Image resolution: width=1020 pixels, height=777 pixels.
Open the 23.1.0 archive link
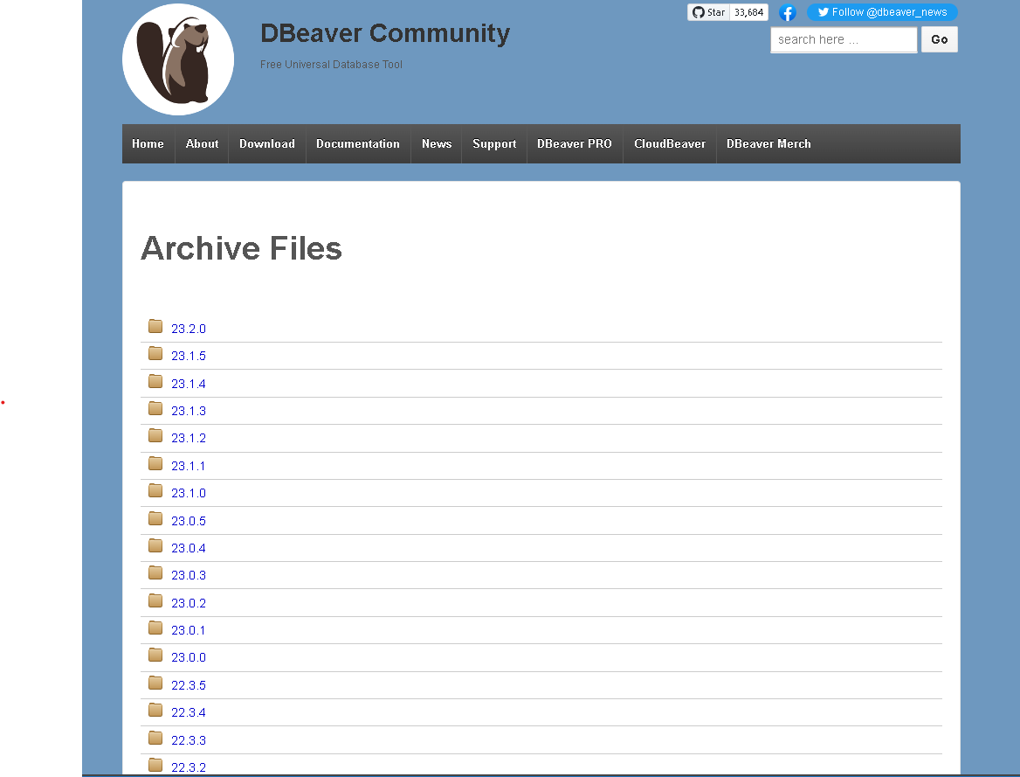pos(189,494)
